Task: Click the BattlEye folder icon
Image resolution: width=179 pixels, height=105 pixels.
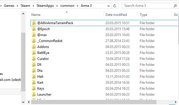Action: click(34, 52)
